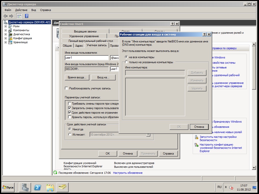Image resolution: width=259 pixels, height=194 pixels.
Task: Expand the Роли tree node
Action: [6, 26]
